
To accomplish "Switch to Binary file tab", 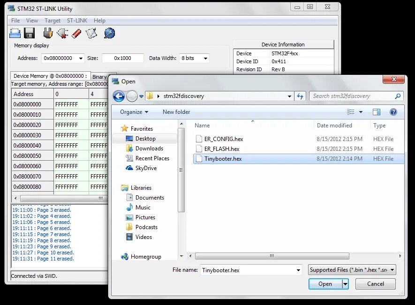I will click(100, 77).
